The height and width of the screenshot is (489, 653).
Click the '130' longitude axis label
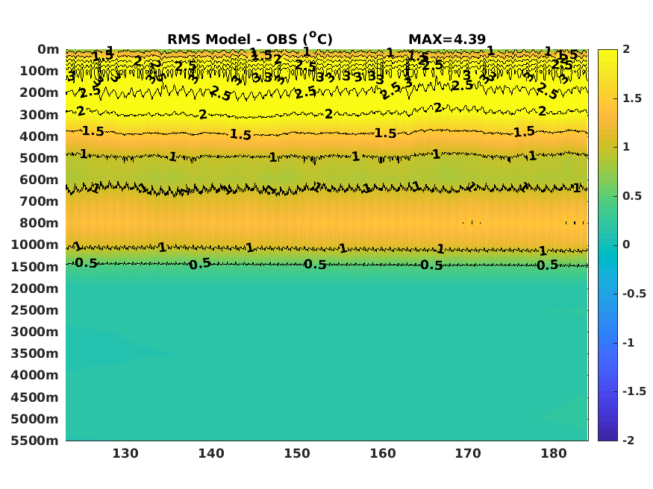(x=125, y=453)
